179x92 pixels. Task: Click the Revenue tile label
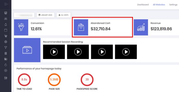coord(155,23)
